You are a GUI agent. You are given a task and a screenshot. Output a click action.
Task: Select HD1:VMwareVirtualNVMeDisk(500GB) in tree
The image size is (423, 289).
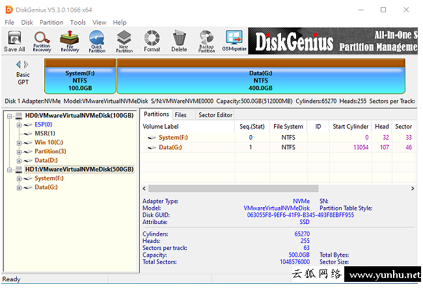pyautogui.click(x=79, y=170)
